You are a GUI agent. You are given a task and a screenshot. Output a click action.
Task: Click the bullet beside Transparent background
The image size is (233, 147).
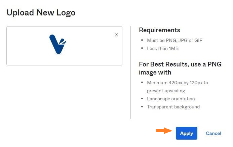tap(142, 107)
